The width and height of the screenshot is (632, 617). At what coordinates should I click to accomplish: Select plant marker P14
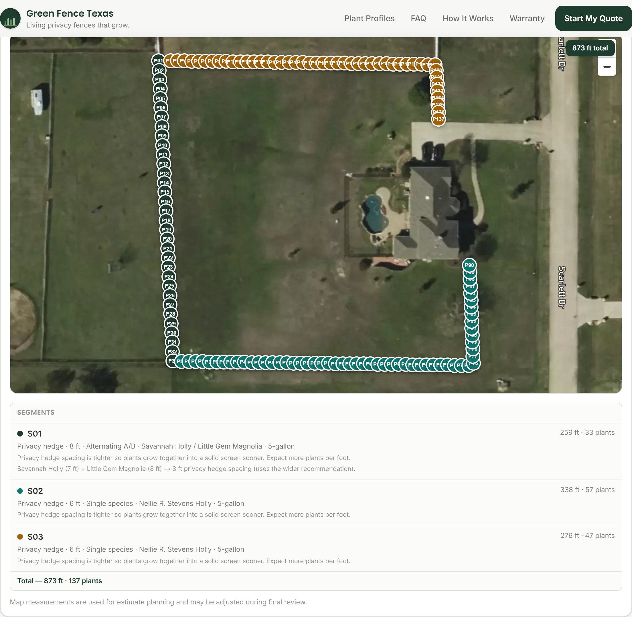[x=164, y=183]
